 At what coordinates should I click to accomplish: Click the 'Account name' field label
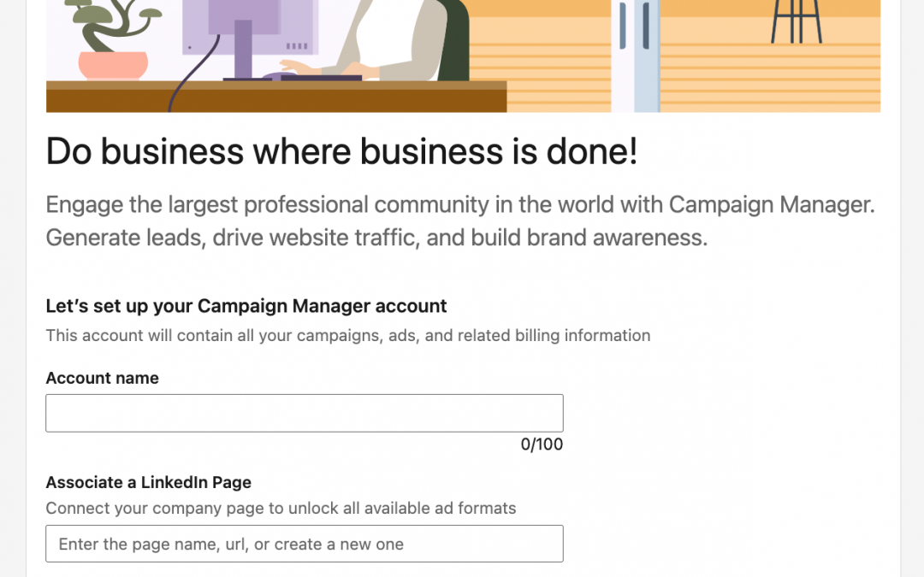click(102, 378)
